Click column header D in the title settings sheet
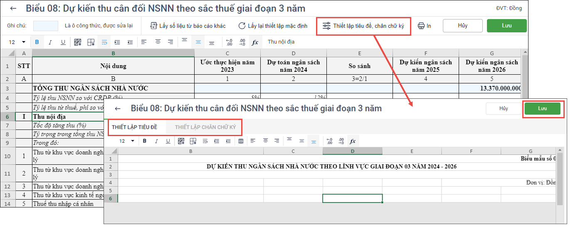This screenshot has height=227, width=573. tap(352, 151)
